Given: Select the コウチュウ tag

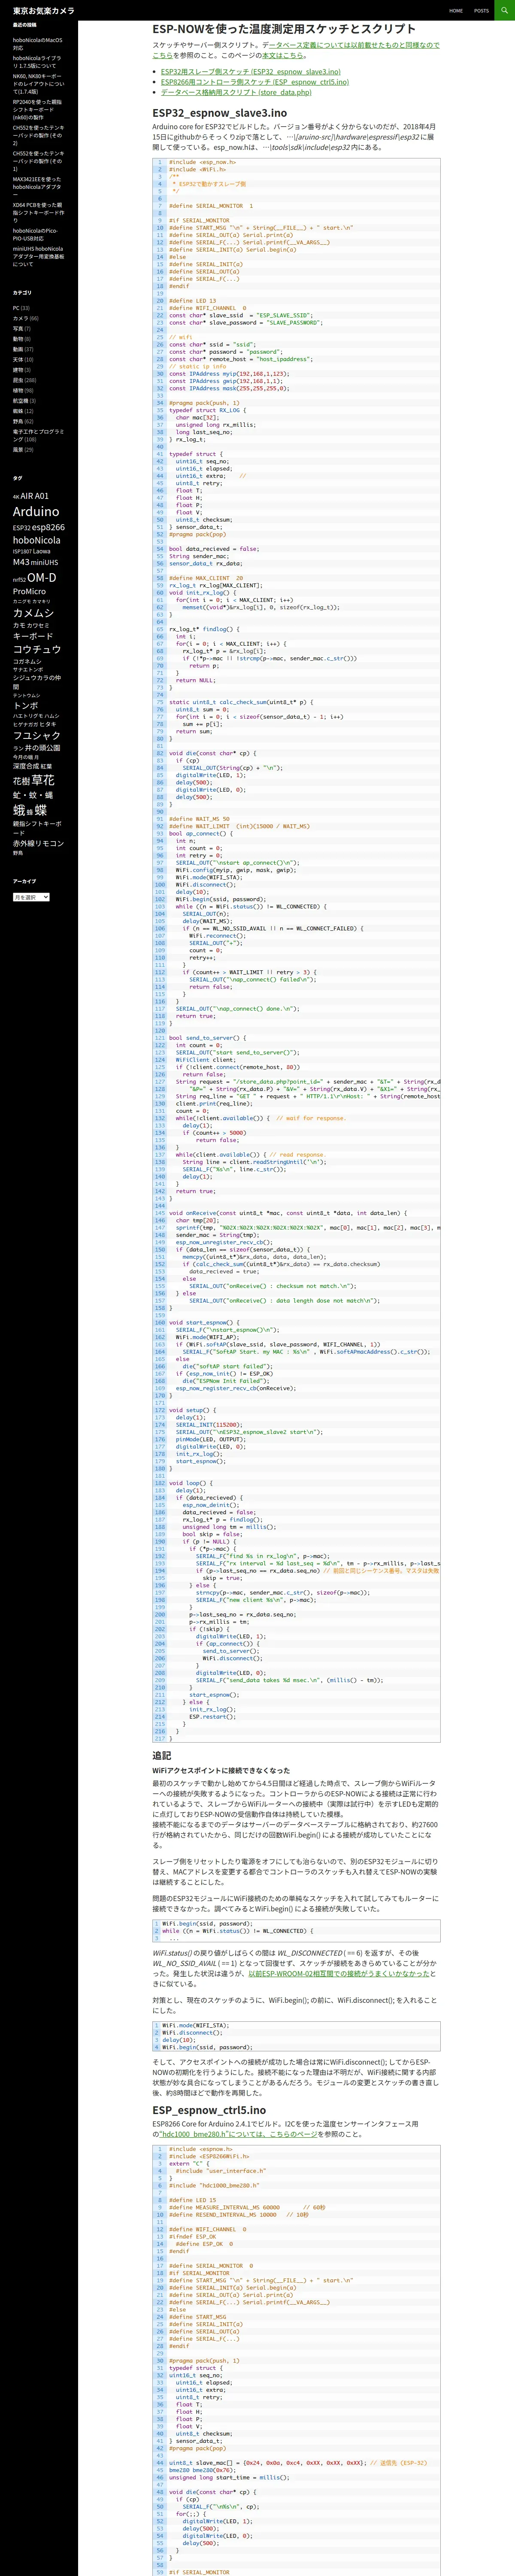Looking at the screenshot, I should coord(37,649).
